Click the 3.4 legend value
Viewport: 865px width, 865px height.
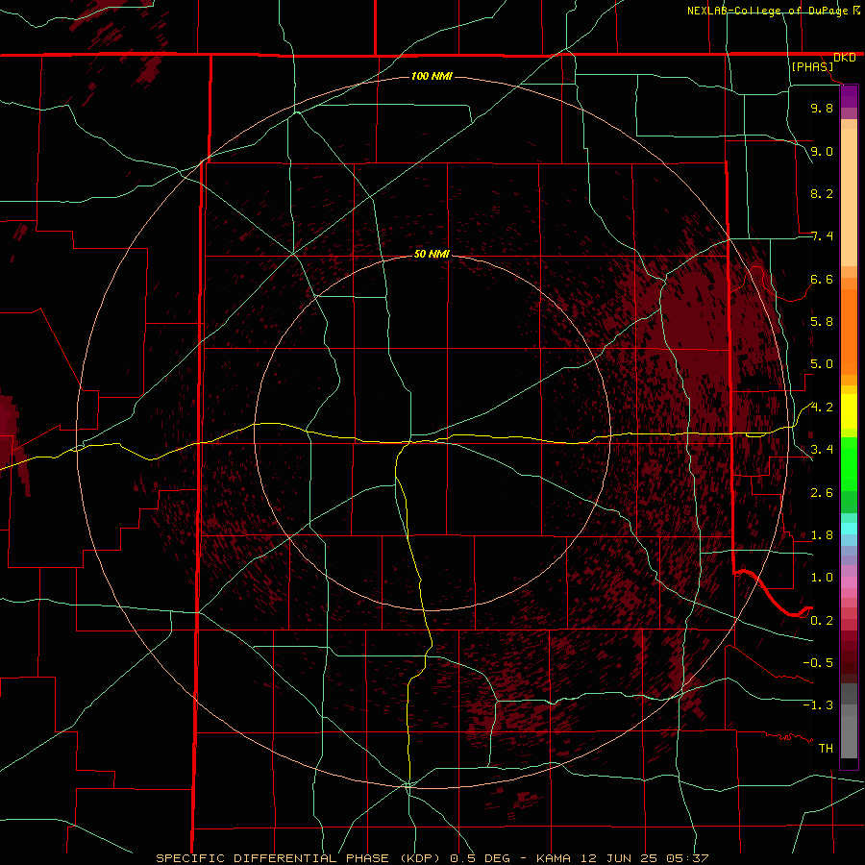click(822, 450)
